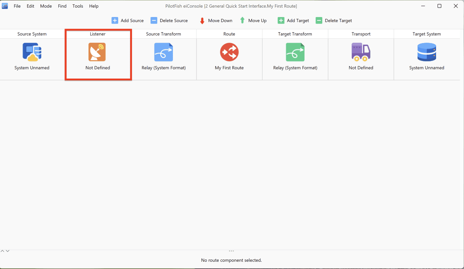
Task: Open the File menu
Action: [17, 6]
